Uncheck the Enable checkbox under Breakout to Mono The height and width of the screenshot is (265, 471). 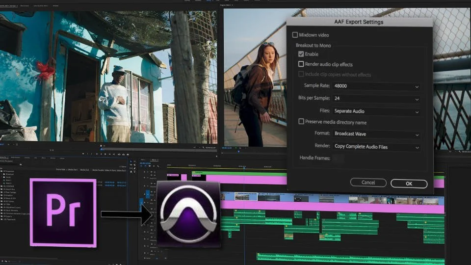[301, 54]
